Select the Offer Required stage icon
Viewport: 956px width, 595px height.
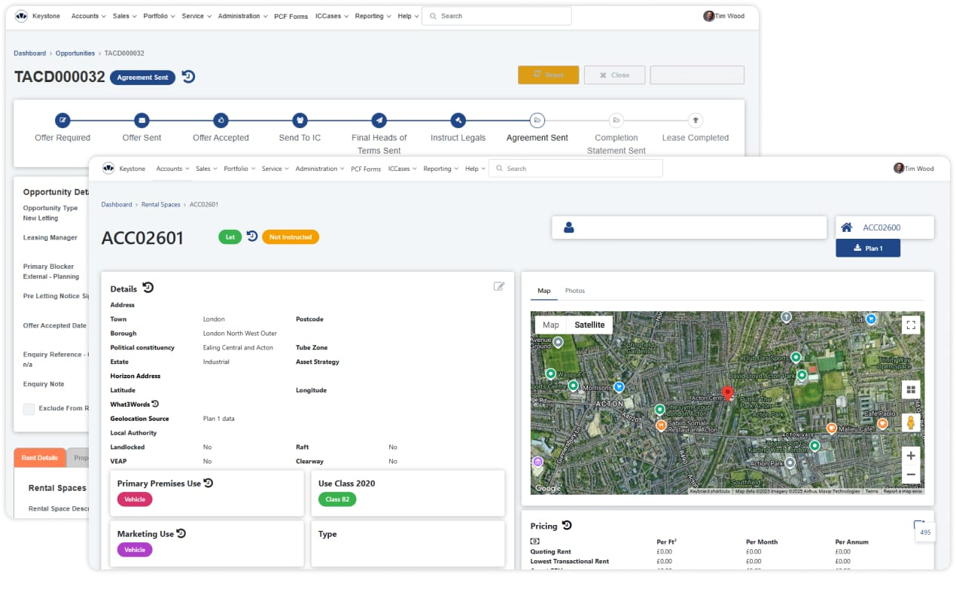point(62,120)
